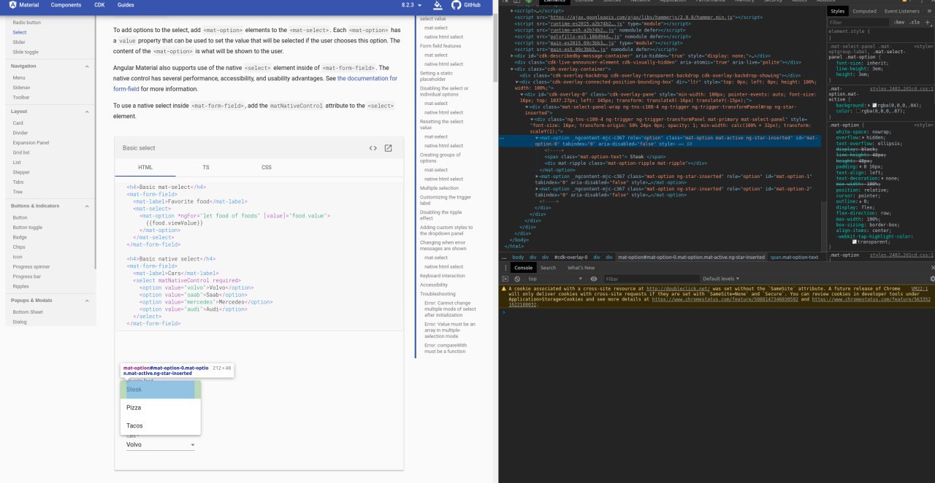Open the 8.2.3 version dropdown
Screen dimensions: 935x483
click(x=412, y=4)
